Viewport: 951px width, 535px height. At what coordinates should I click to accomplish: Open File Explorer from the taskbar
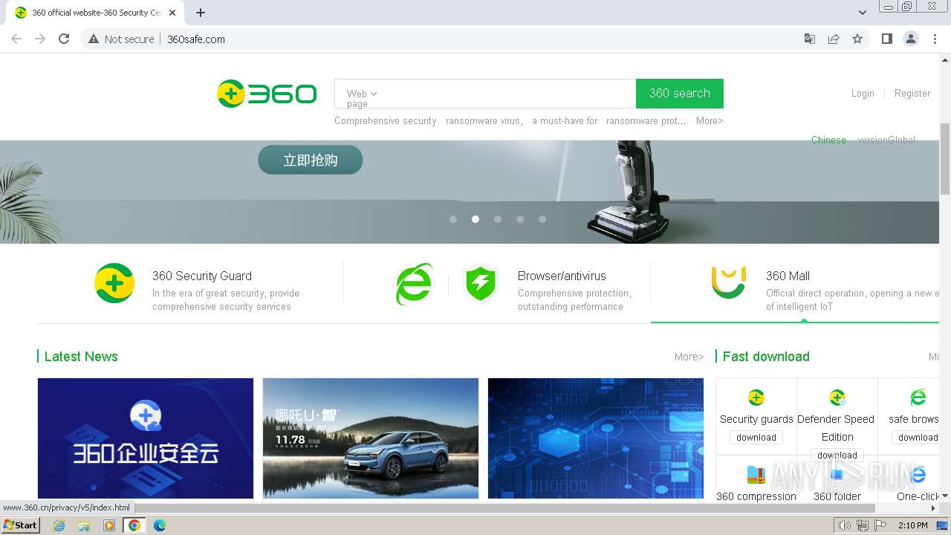tap(84, 525)
